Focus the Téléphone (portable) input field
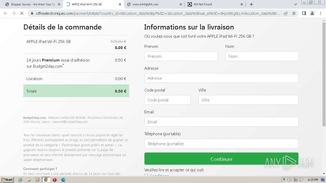326x183 pixels. coord(221,144)
